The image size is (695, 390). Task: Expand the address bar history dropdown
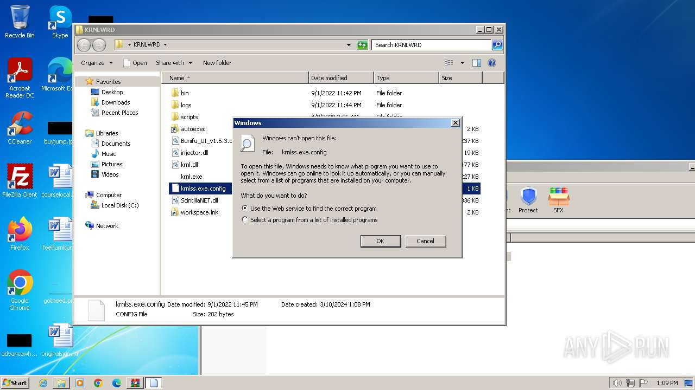(349, 45)
